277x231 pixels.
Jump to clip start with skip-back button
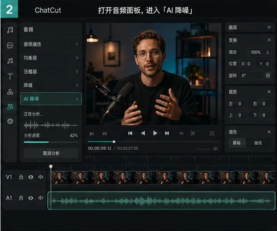pyautogui.click(x=130, y=133)
